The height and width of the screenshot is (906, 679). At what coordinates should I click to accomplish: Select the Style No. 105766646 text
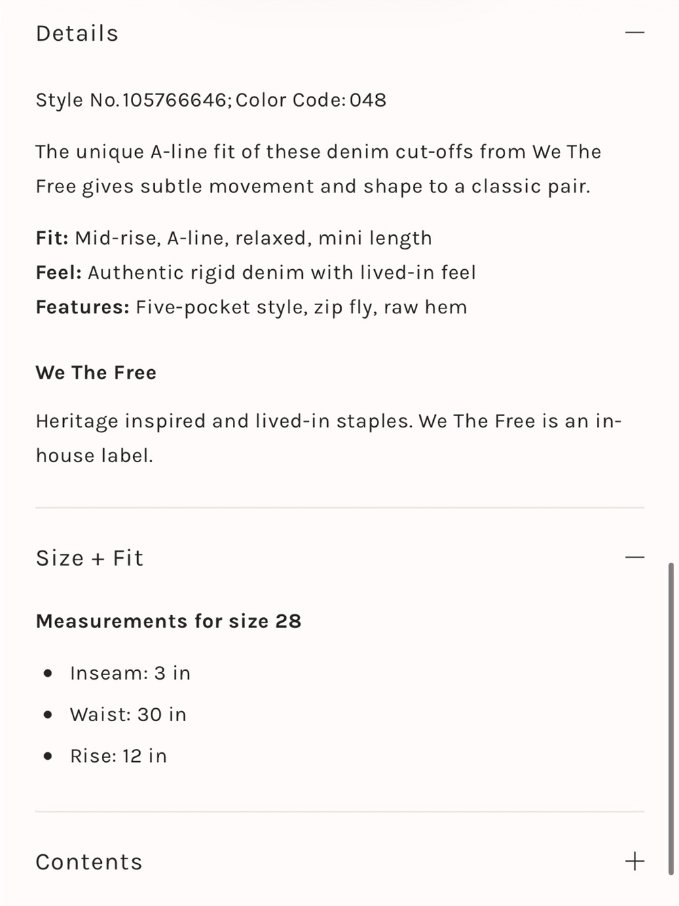pyautogui.click(x=130, y=100)
